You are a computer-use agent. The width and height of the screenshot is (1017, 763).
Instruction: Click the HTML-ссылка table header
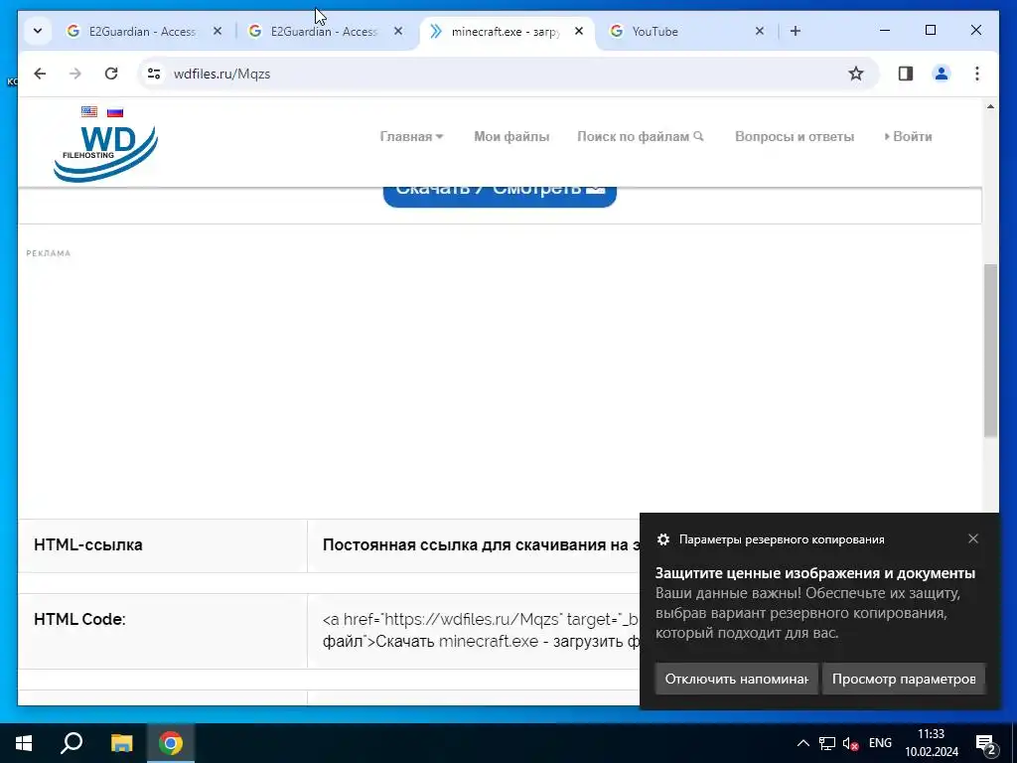(x=88, y=545)
